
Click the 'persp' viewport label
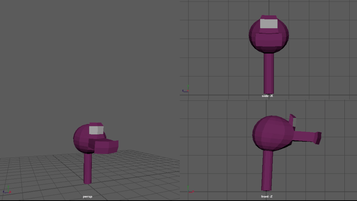click(88, 196)
